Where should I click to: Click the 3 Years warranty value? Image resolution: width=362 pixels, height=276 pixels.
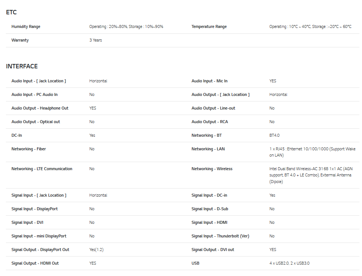click(x=95, y=40)
